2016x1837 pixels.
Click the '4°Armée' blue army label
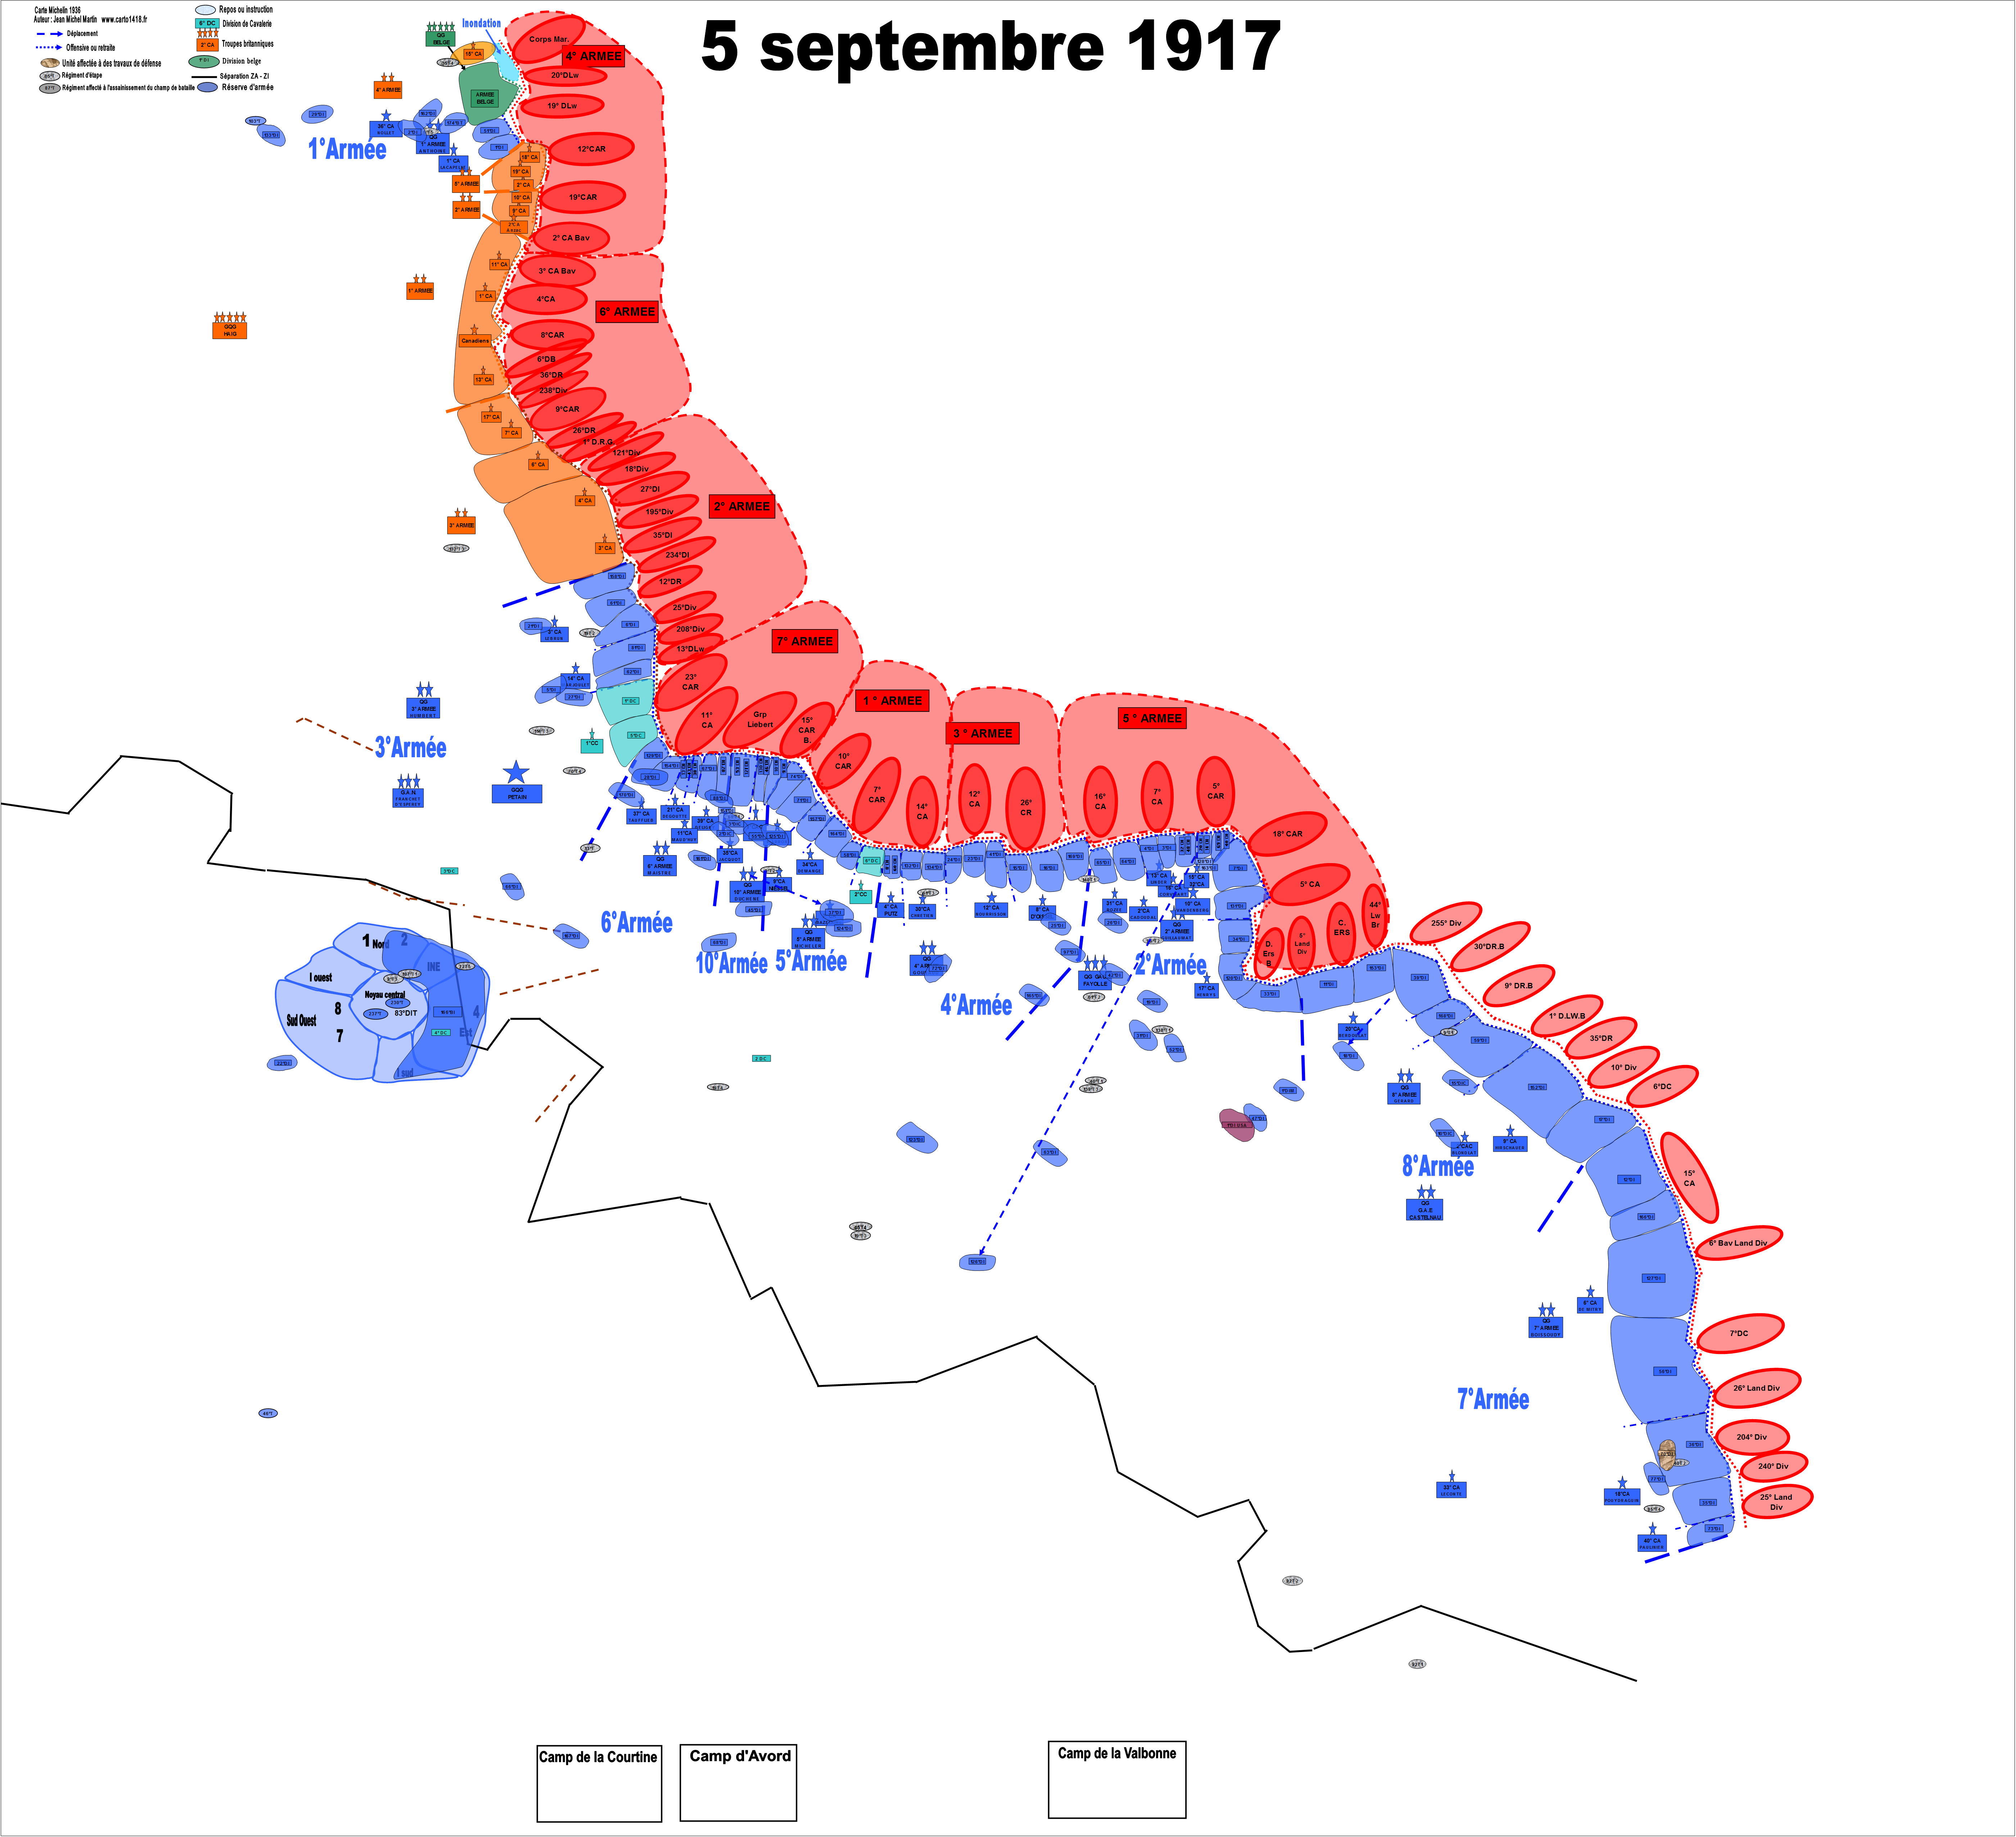pyautogui.click(x=976, y=1005)
